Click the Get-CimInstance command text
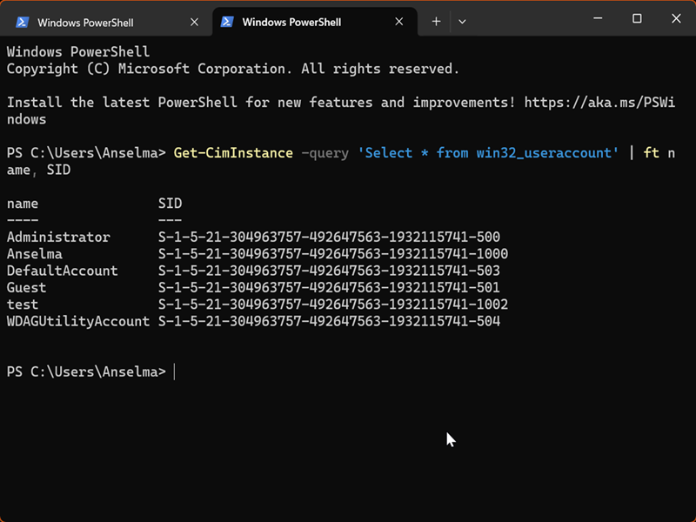Viewport: 696px width, 522px height. [x=233, y=153]
